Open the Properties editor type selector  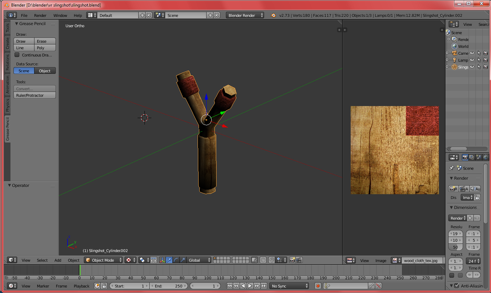point(454,157)
